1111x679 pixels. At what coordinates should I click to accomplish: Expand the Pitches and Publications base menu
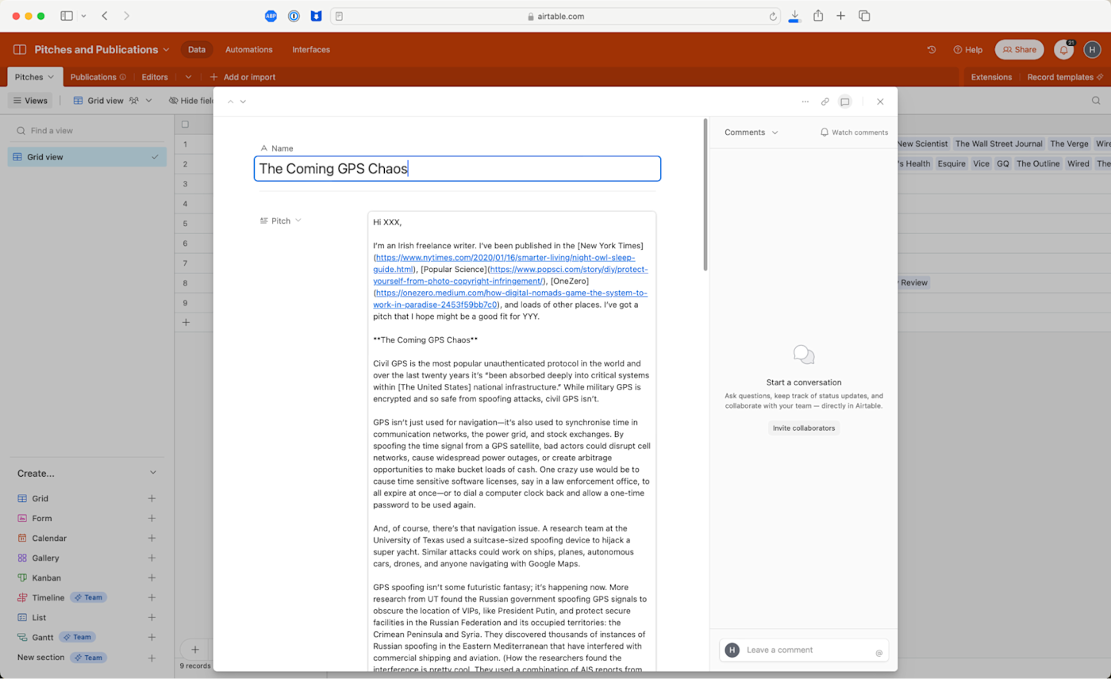(x=102, y=49)
